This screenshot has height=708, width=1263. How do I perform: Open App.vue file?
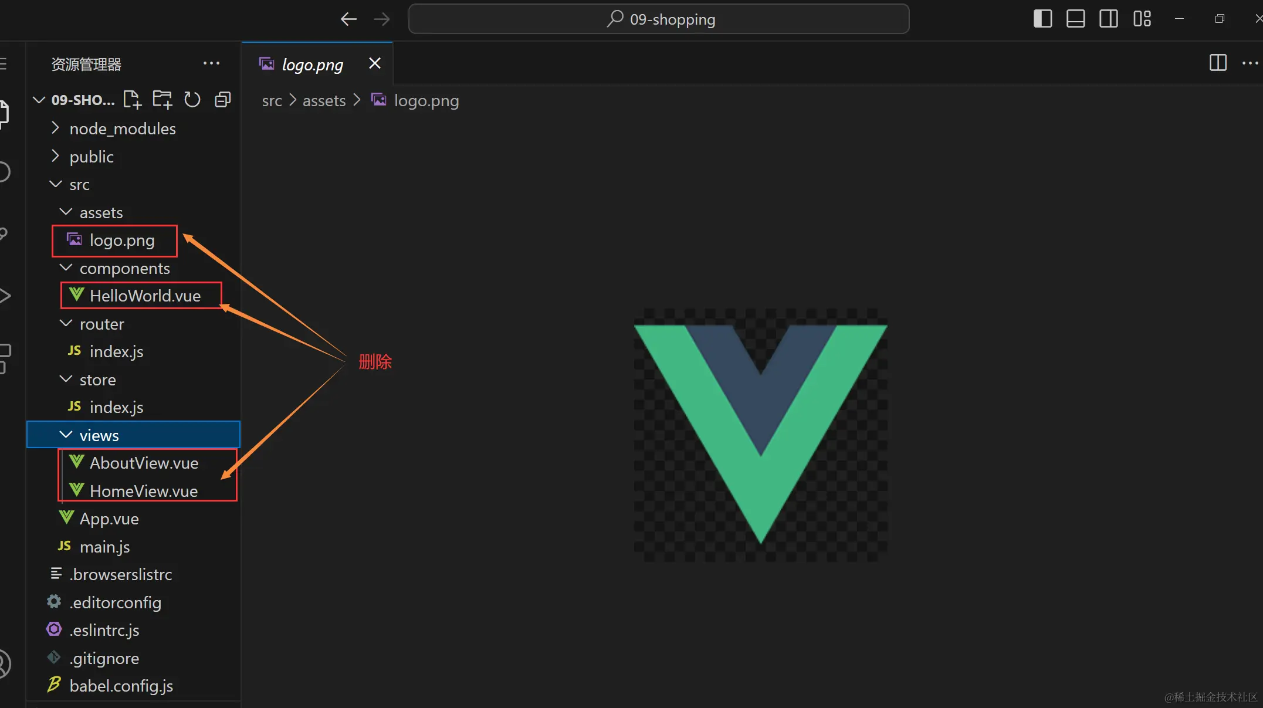pos(133,519)
